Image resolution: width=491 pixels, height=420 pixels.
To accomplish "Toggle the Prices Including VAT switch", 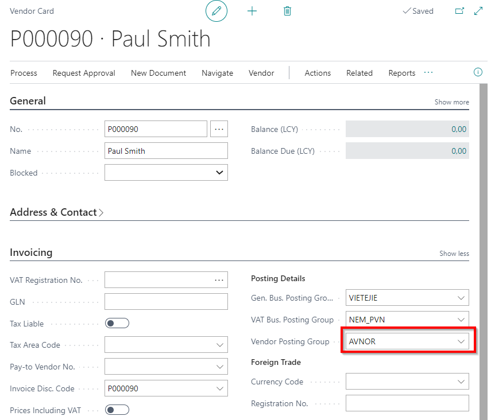I will (117, 410).
